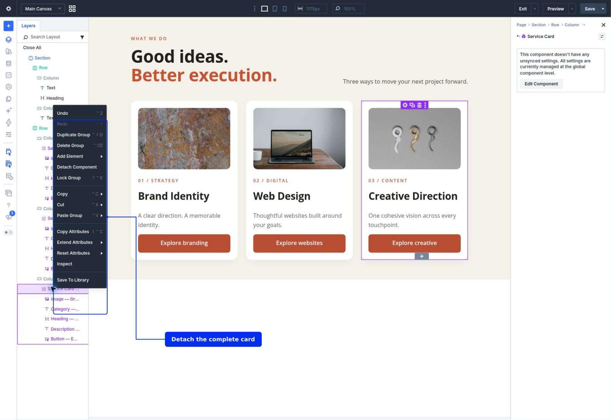Open the lightning bolt icon in sidebar
The height and width of the screenshot is (420, 611).
[x=8, y=122]
